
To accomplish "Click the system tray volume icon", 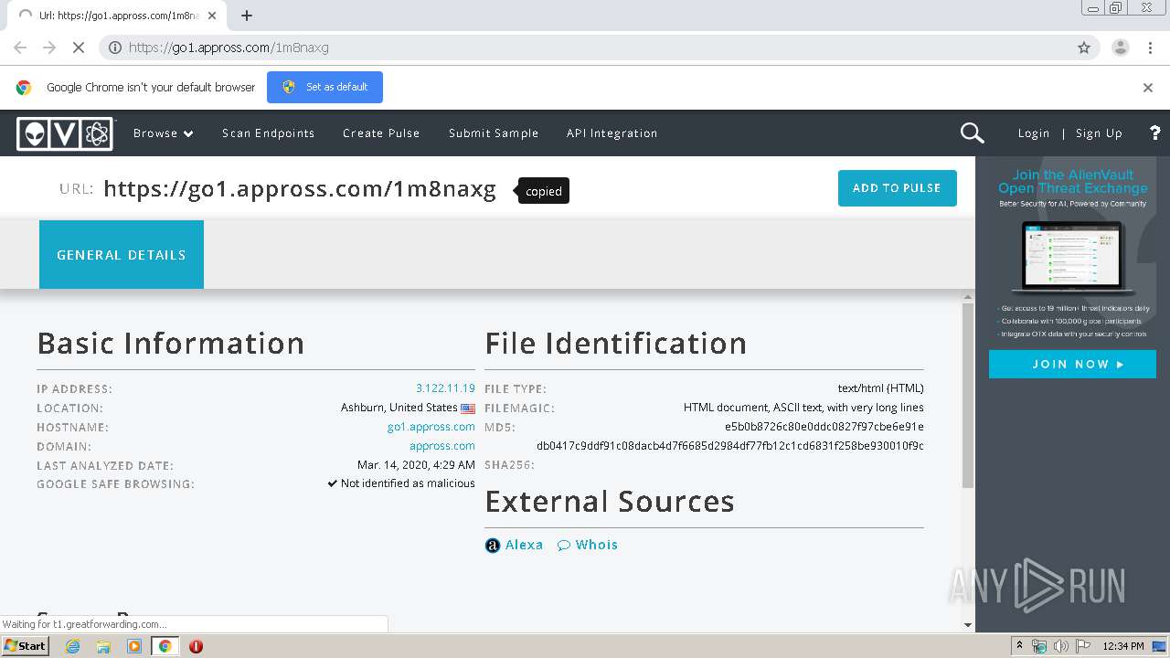I will click(x=1060, y=646).
